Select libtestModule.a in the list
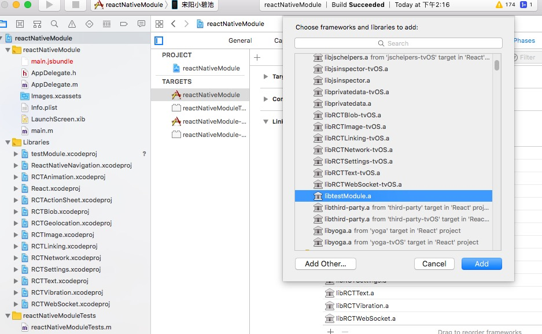This screenshot has height=334, width=542. 393,196
